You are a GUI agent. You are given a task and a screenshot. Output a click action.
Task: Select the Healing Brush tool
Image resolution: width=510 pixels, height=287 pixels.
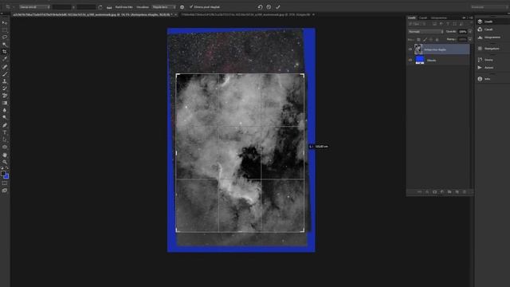[x=5, y=67]
